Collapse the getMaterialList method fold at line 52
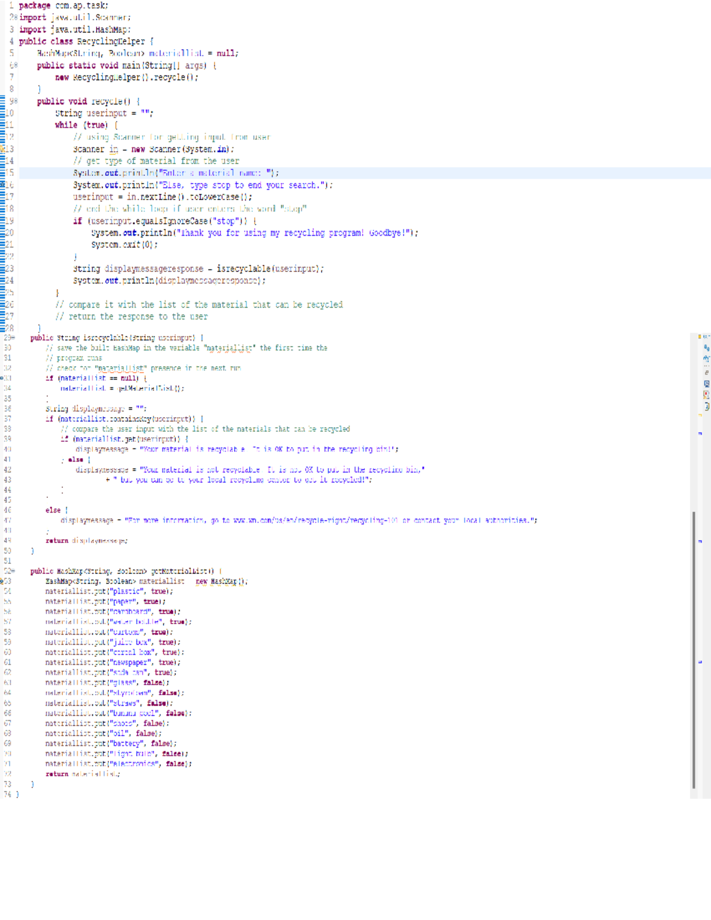 tap(14, 571)
